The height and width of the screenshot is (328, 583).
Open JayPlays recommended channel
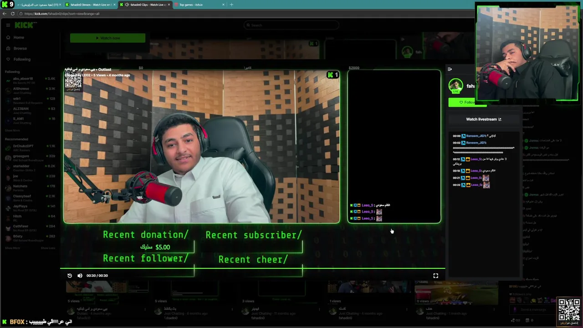click(30, 208)
